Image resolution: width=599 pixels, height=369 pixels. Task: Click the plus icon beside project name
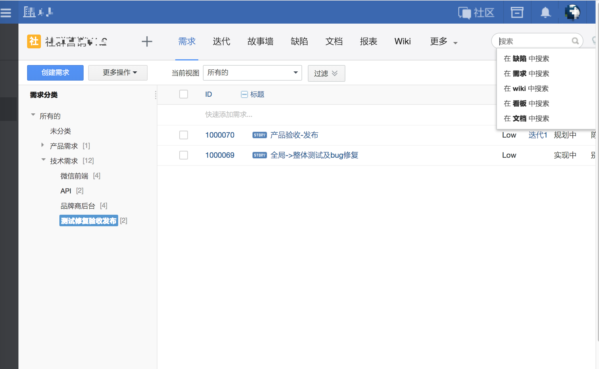[x=147, y=41]
